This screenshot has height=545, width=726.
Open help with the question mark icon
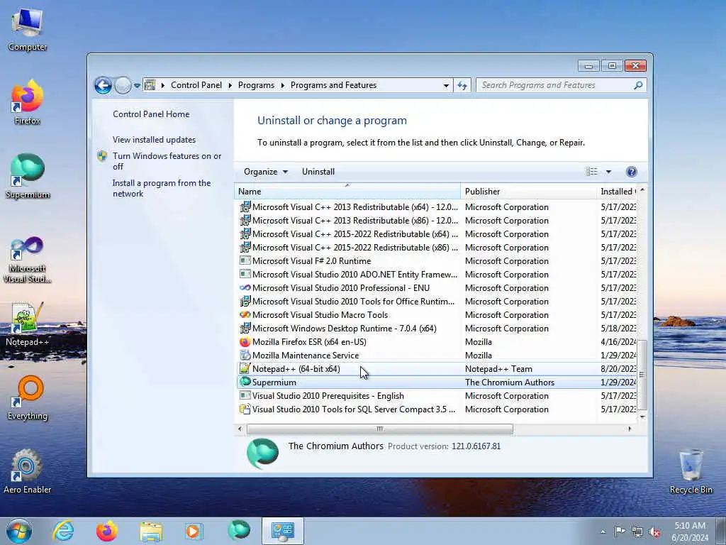coord(631,172)
